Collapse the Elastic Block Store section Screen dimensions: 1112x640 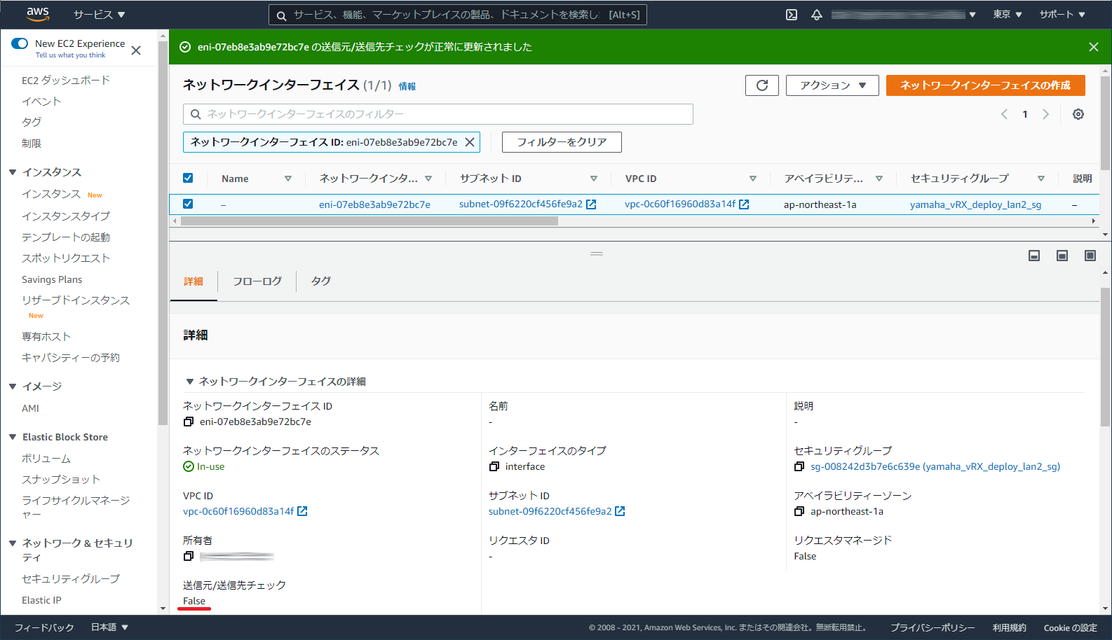[13, 437]
